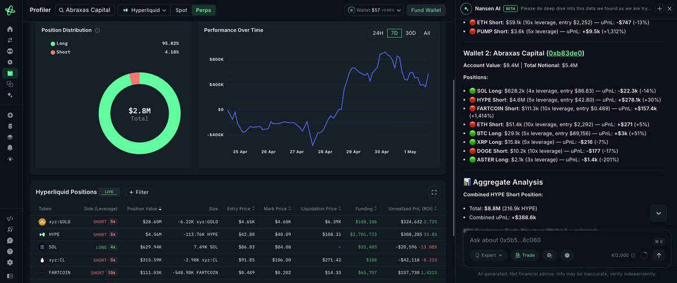Toggle the LIVE indicator on Hyperliquid Positions
Image resolution: width=677 pixels, height=283 pixels.
109,192
